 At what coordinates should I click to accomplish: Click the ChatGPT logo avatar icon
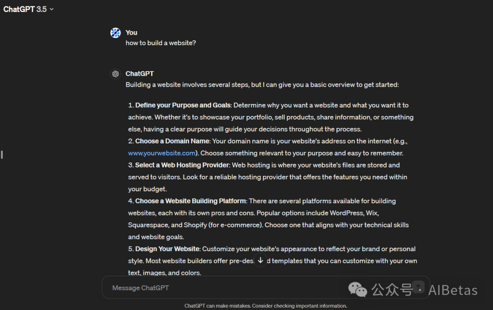(115, 74)
